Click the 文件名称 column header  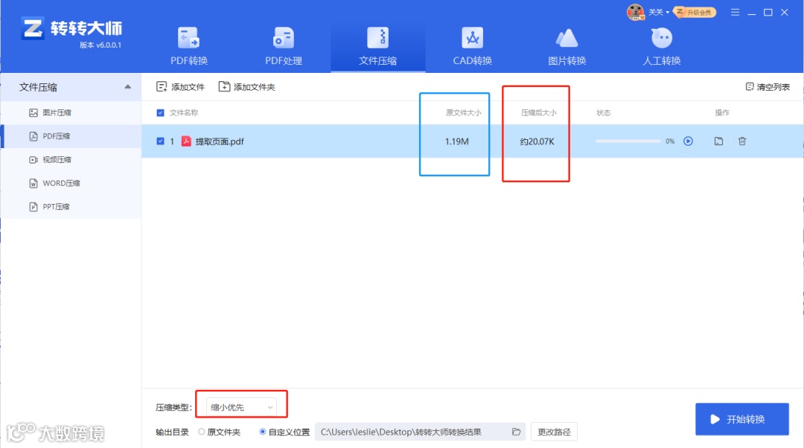click(184, 113)
